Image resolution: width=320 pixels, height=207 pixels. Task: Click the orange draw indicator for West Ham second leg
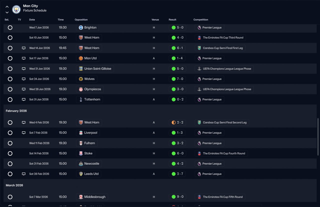point(173,123)
